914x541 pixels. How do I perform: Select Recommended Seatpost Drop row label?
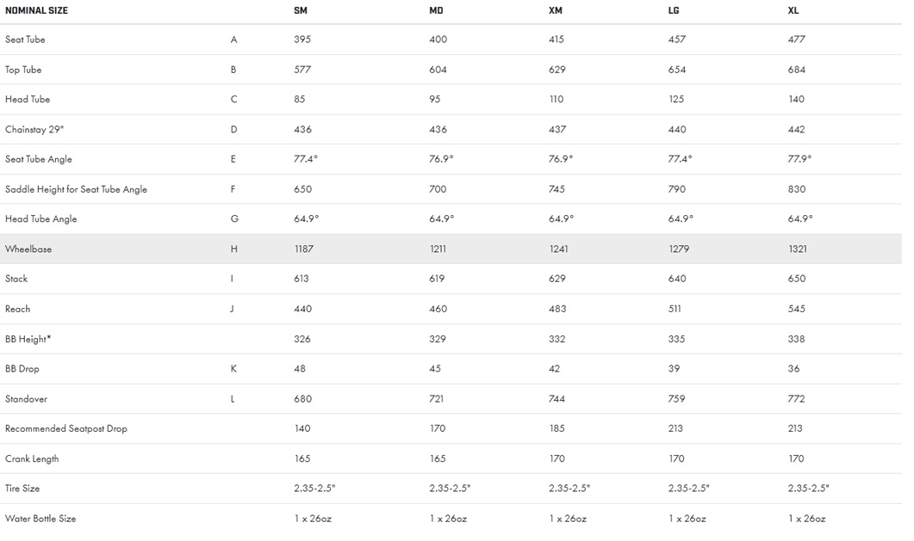pyautogui.click(x=66, y=428)
